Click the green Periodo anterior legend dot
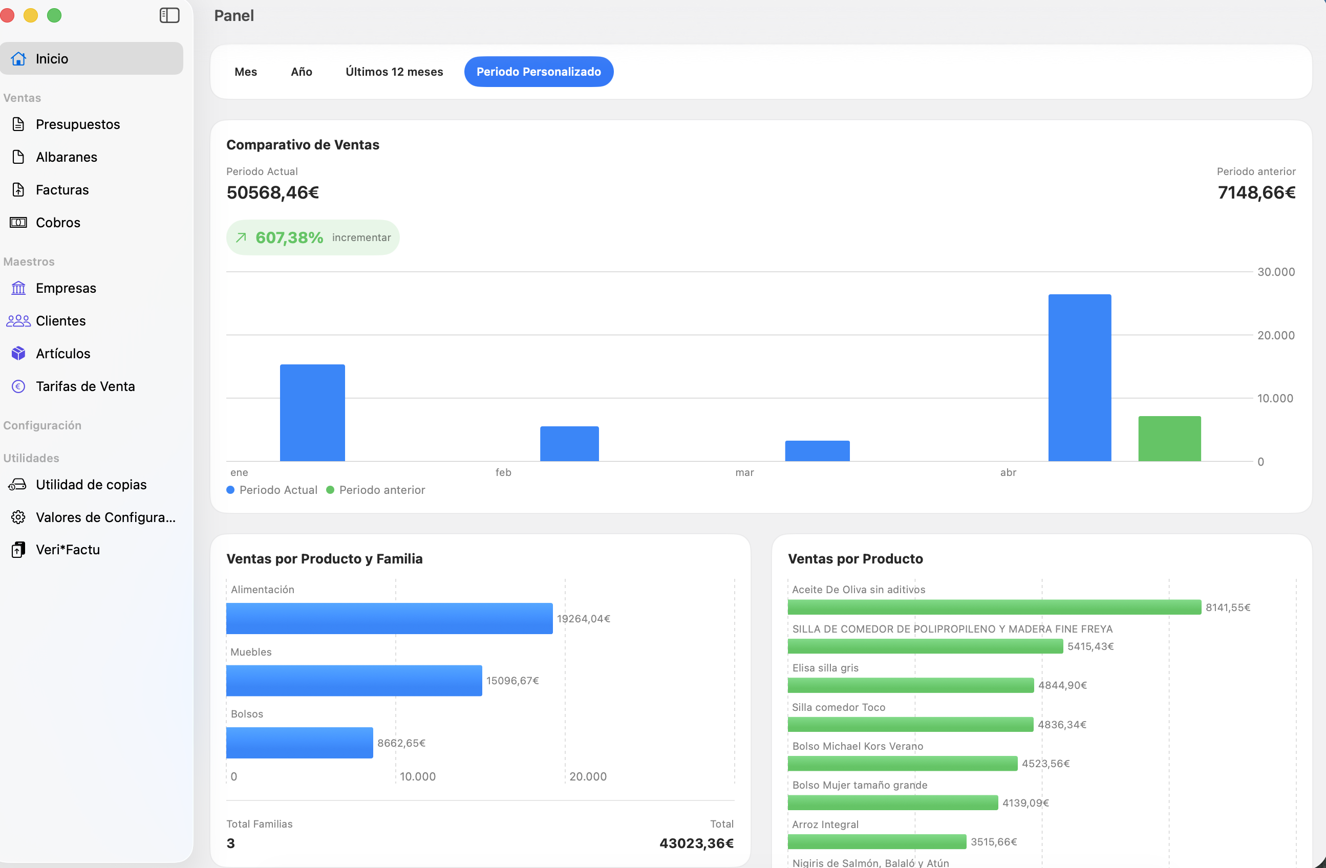 (330, 490)
